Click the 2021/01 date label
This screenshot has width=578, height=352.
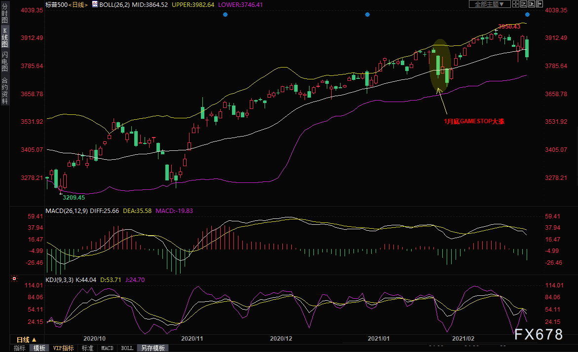(379, 338)
